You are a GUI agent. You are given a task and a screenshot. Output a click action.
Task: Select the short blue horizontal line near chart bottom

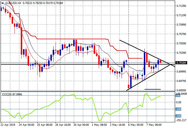(x=152, y=89)
